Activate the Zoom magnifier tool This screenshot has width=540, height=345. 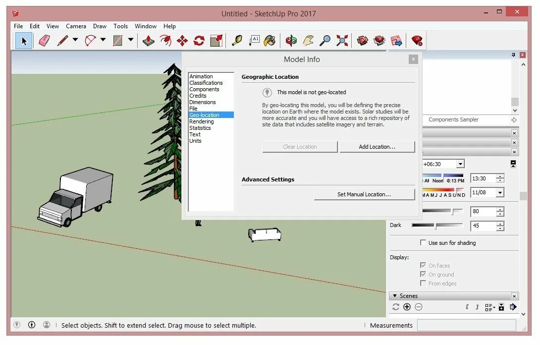click(x=325, y=41)
